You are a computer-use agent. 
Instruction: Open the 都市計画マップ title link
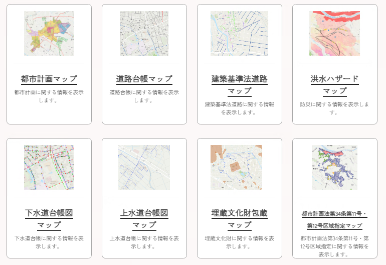coord(49,79)
